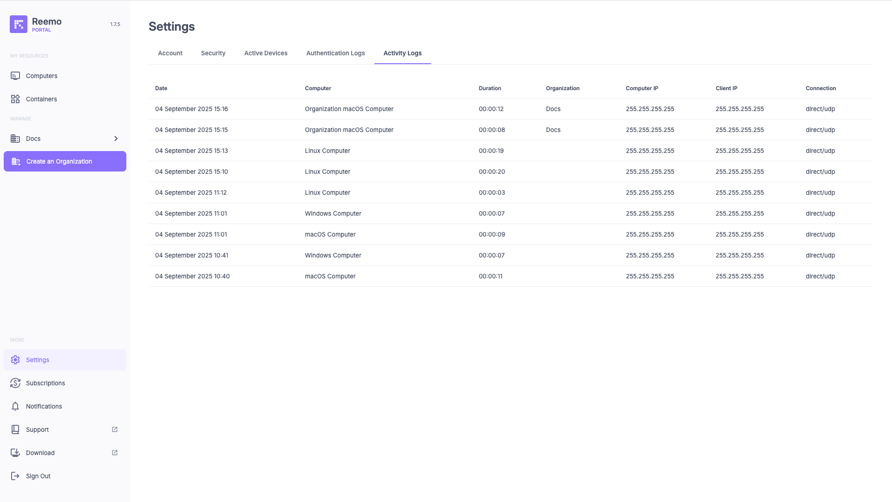Switch to the Account tab
The width and height of the screenshot is (892, 502).
pyautogui.click(x=170, y=53)
